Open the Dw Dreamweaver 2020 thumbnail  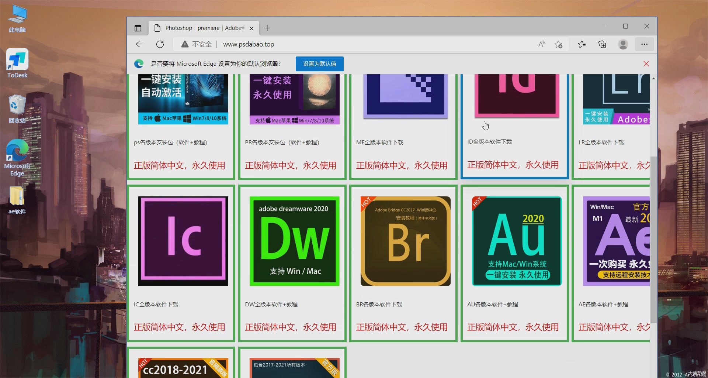[x=294, y=241]
